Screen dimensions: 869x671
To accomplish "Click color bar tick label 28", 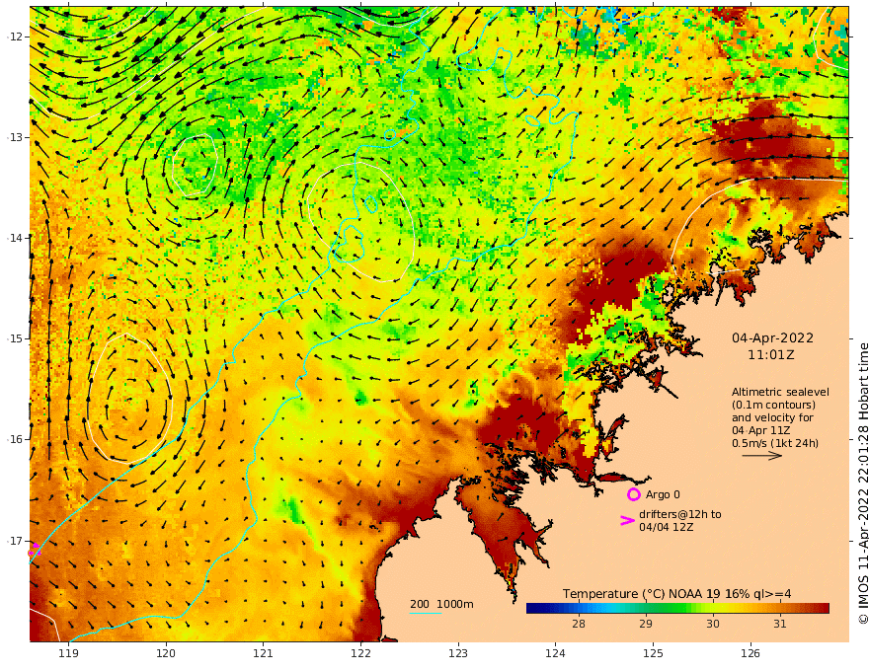I will tap(579, 624).
